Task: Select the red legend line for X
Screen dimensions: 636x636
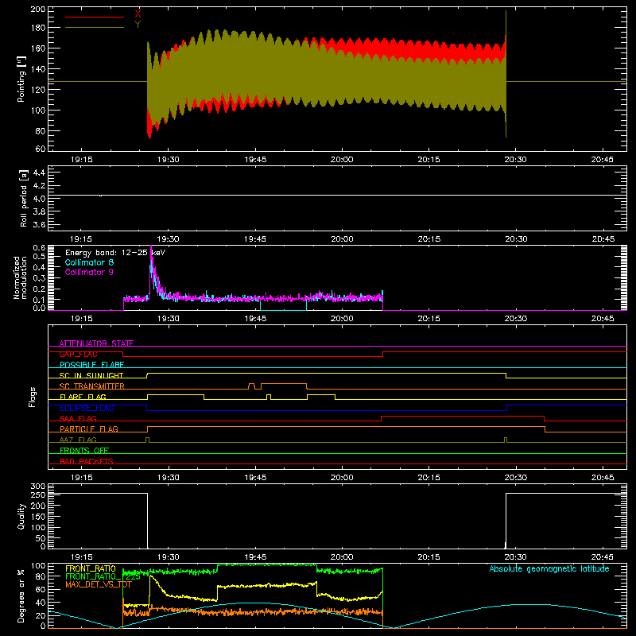Action: [95, 17]
